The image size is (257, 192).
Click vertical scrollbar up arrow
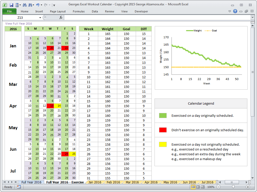coord(253,26)
